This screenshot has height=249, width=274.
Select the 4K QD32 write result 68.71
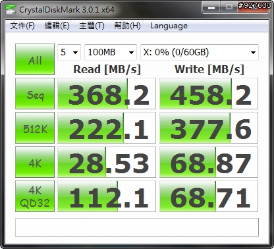point(209,196)
